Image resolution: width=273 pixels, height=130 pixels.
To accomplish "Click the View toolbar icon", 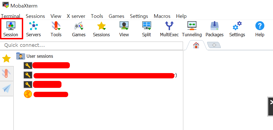I will click(x=124, y=29).
